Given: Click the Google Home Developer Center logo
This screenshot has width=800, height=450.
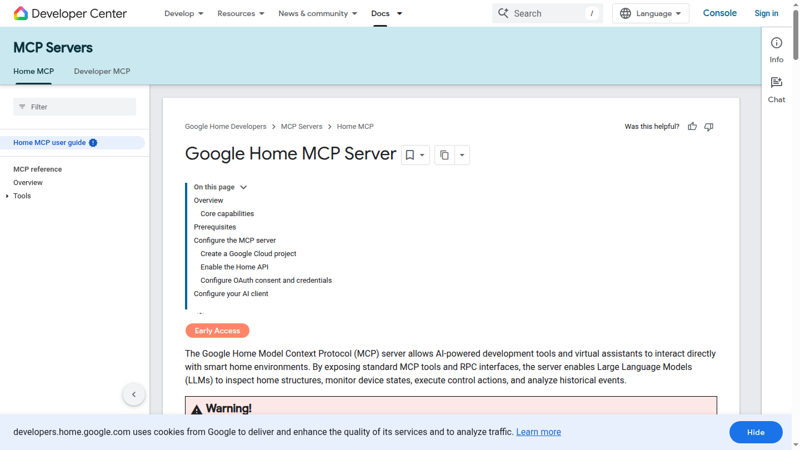Looking at the screenshot, I should (70, 13).
